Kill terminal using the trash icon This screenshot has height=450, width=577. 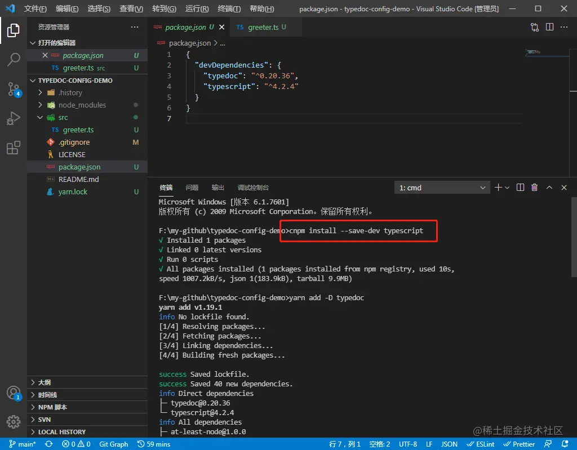point(534,188)
